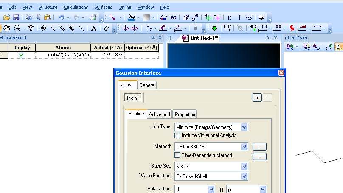
Task: Pin the Measurement panel
Action: (x=153, y=38)
